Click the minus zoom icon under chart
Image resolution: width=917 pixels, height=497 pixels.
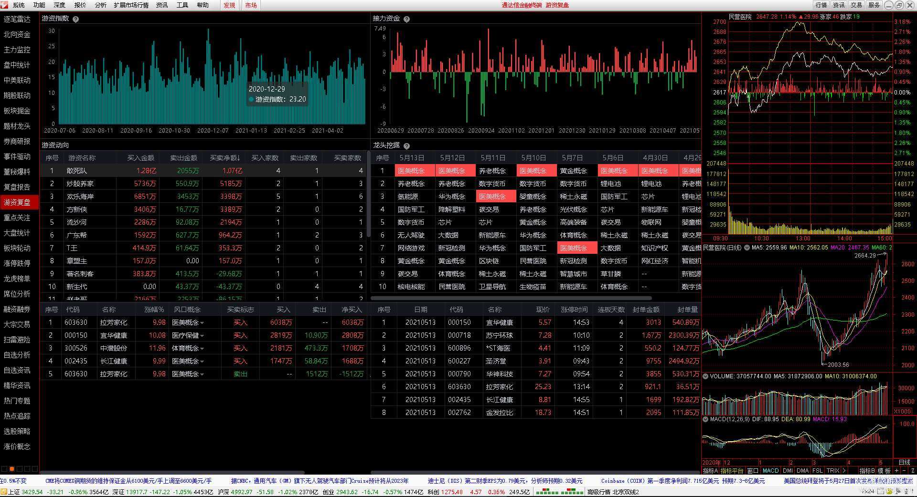click(x=904, y=470)
